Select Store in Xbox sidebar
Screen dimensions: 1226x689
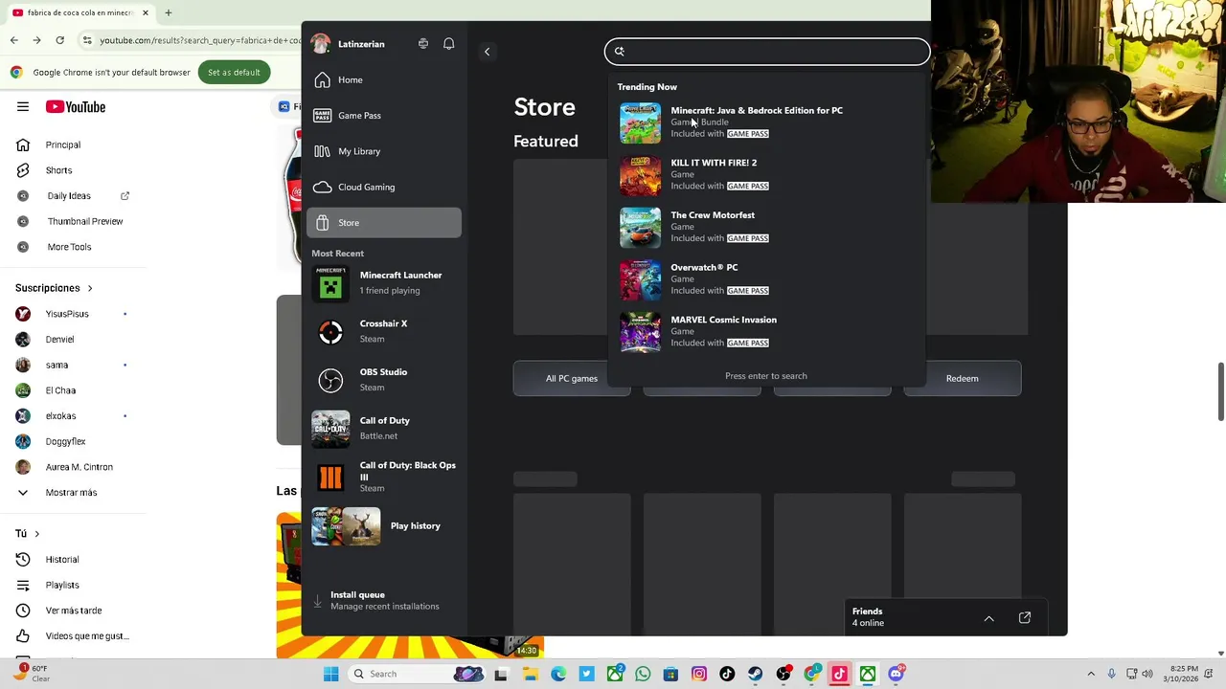pos(383,223)
